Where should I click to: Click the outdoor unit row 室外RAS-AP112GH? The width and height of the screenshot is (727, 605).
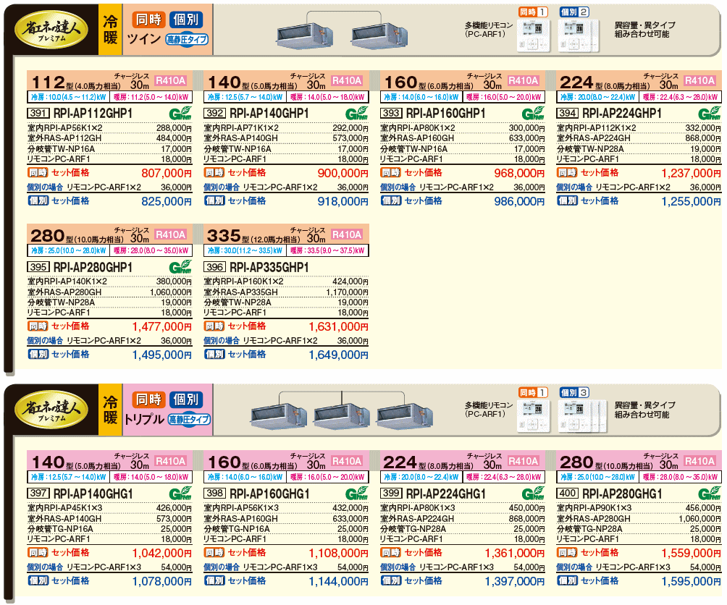point(109,138)
